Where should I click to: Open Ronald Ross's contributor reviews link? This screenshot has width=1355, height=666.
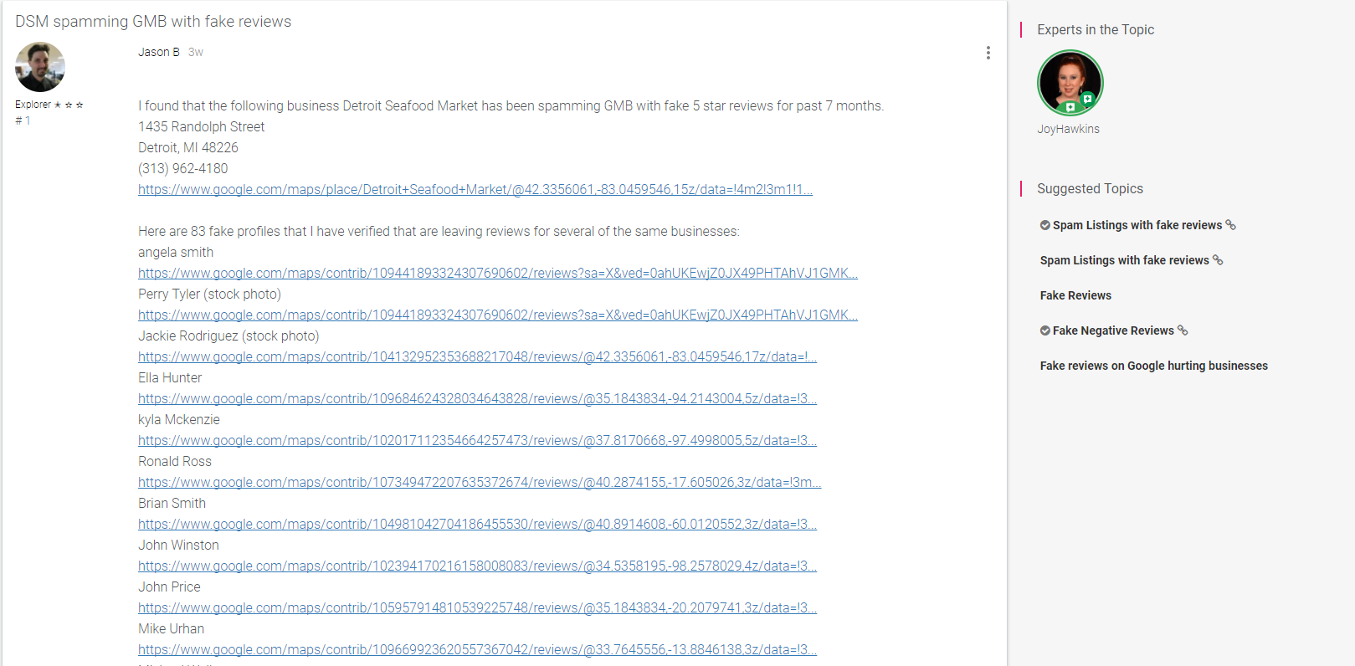(x=480, y=483)
